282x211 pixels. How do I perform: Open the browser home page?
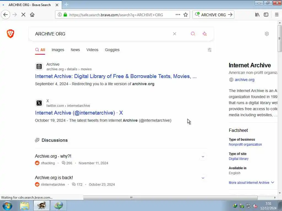pyautogui.click(x=32, y=15)
